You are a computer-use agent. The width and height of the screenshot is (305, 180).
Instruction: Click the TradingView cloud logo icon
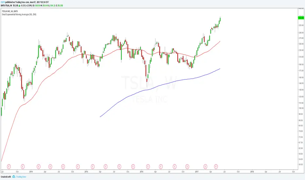[14, 176]
